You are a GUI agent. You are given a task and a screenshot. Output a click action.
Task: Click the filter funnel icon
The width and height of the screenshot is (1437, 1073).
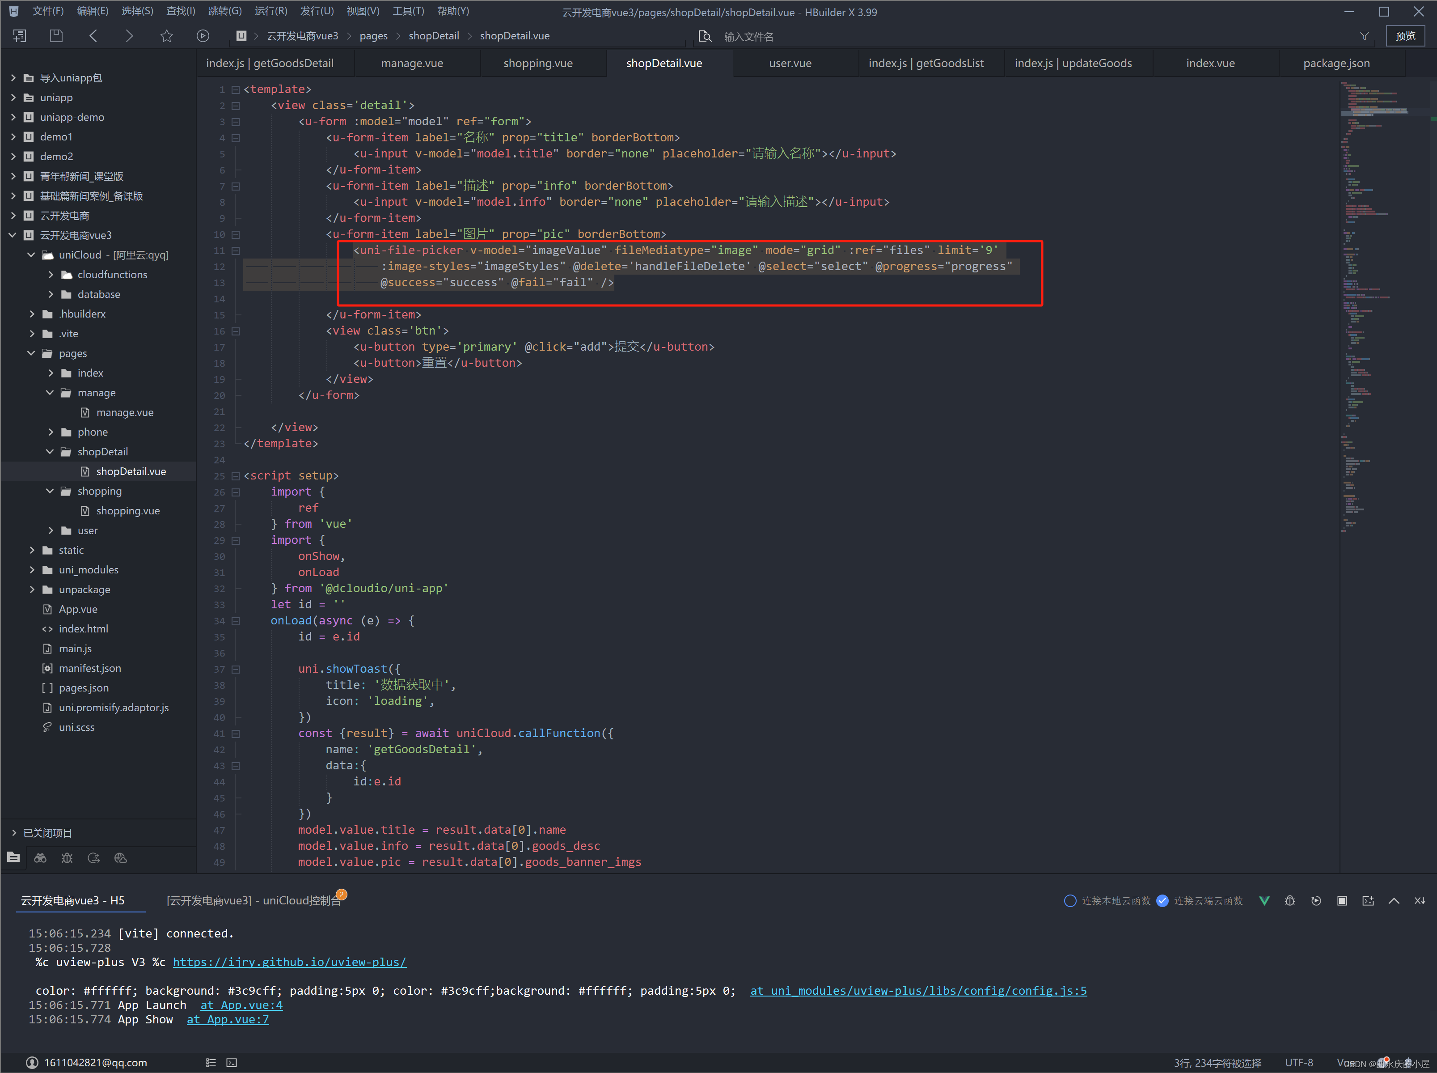tap(1364, 36)
